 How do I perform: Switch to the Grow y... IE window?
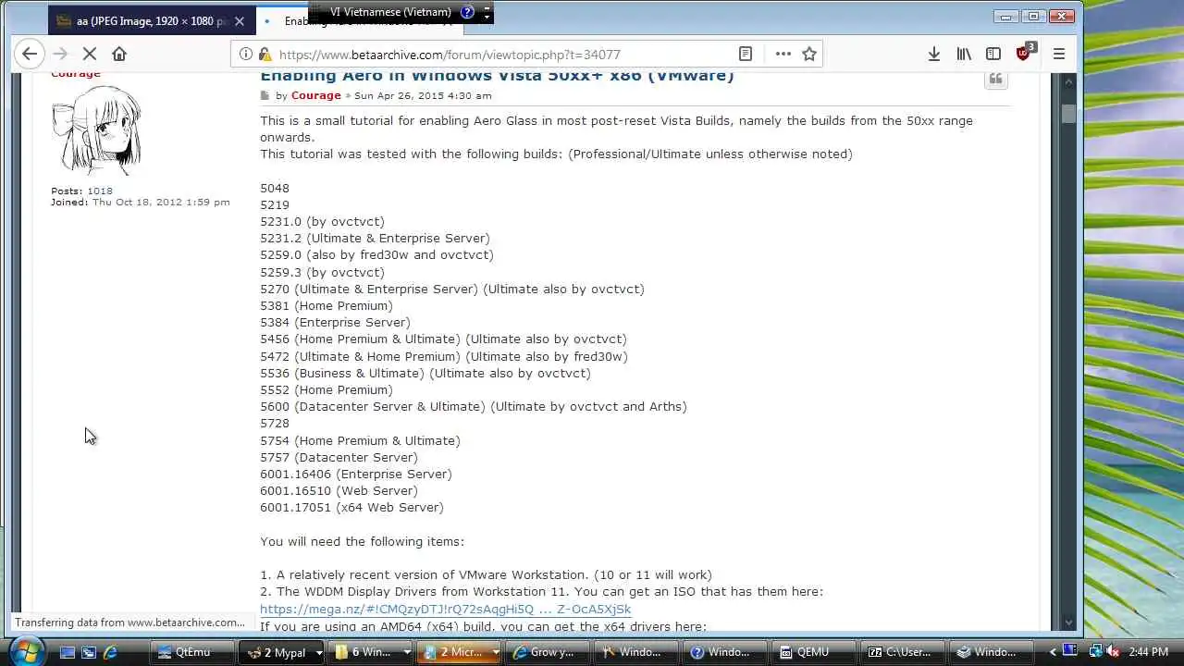[547, 652]
